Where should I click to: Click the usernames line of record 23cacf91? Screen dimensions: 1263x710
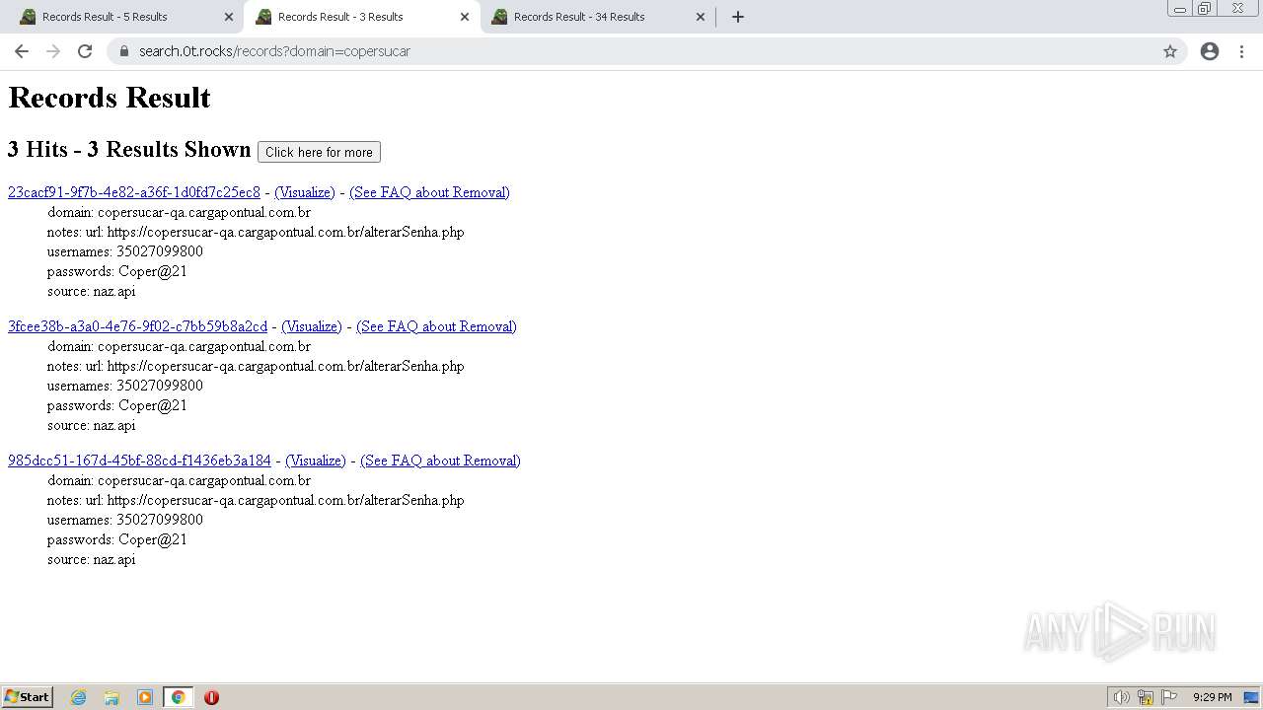point(125,251)
